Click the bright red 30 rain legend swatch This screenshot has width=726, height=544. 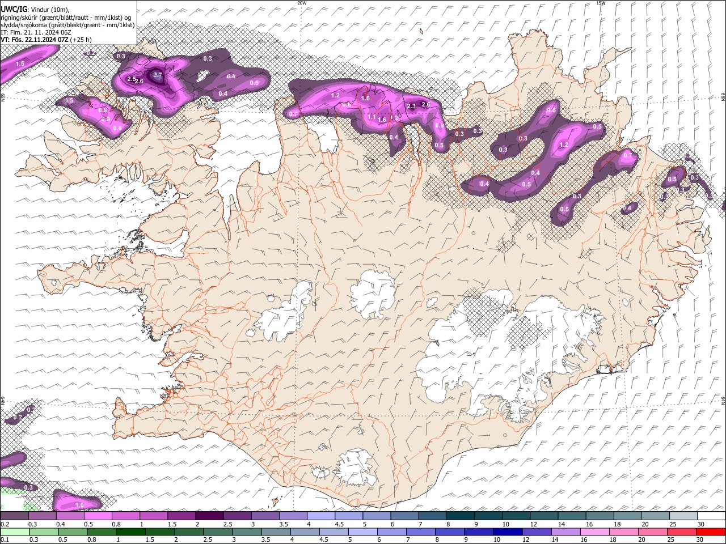click(x=711, y=532)
